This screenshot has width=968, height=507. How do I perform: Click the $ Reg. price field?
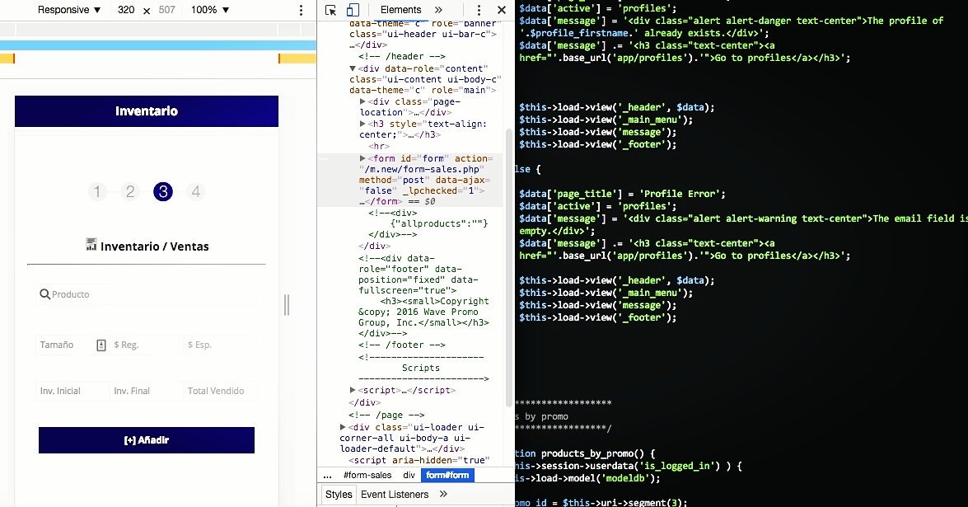147,345
